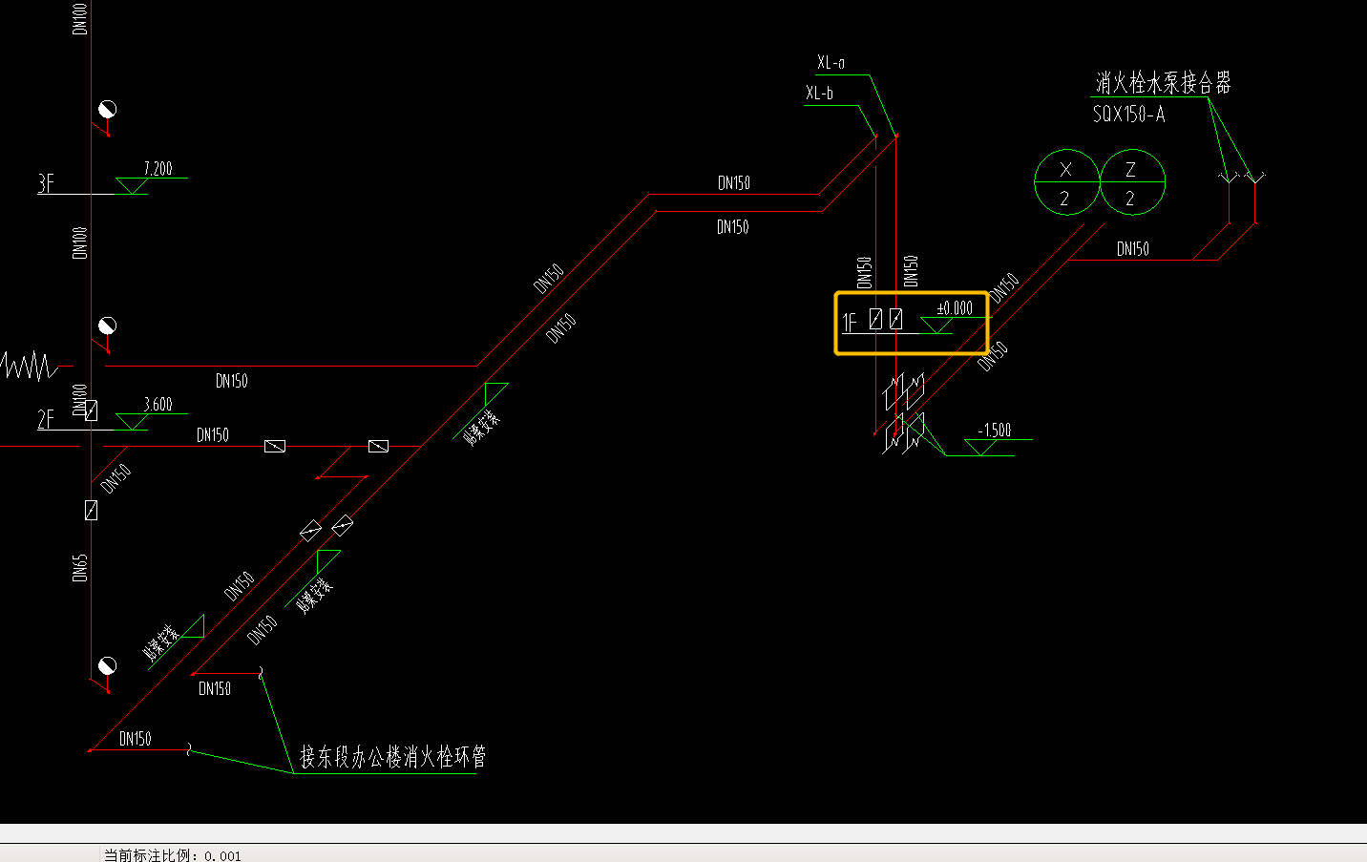The height and width of the screenshot is (862, 1367).
Task: Select the 1F floor label
Action: (x=850, y=323)
